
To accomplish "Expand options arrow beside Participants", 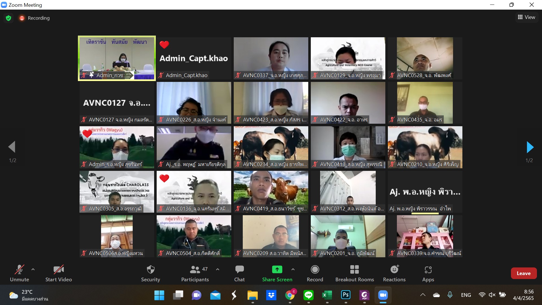I will 217,269.
